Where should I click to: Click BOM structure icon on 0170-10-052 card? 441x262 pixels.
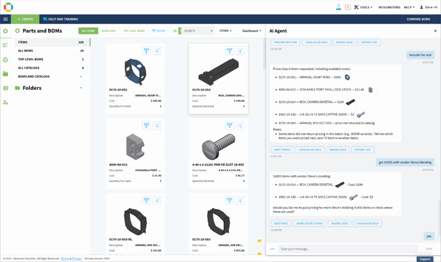click(146, 51)
